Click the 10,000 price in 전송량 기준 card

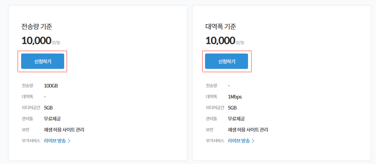coord(37,40)
